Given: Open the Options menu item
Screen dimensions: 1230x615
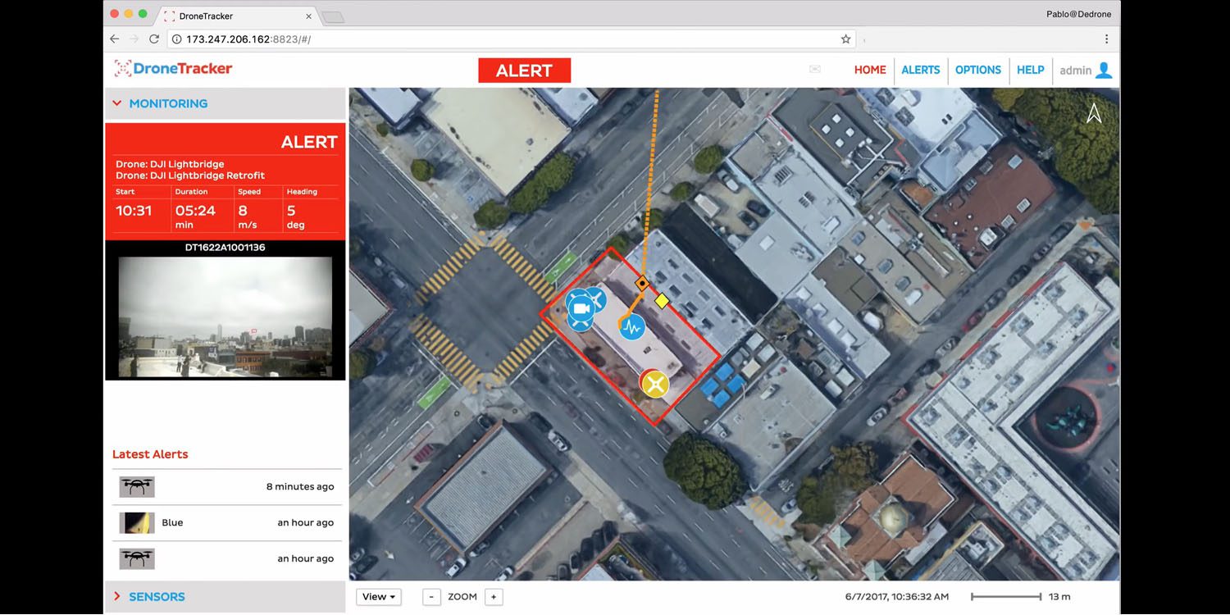Looking at the screenshot, I should [x=977, y=71].
